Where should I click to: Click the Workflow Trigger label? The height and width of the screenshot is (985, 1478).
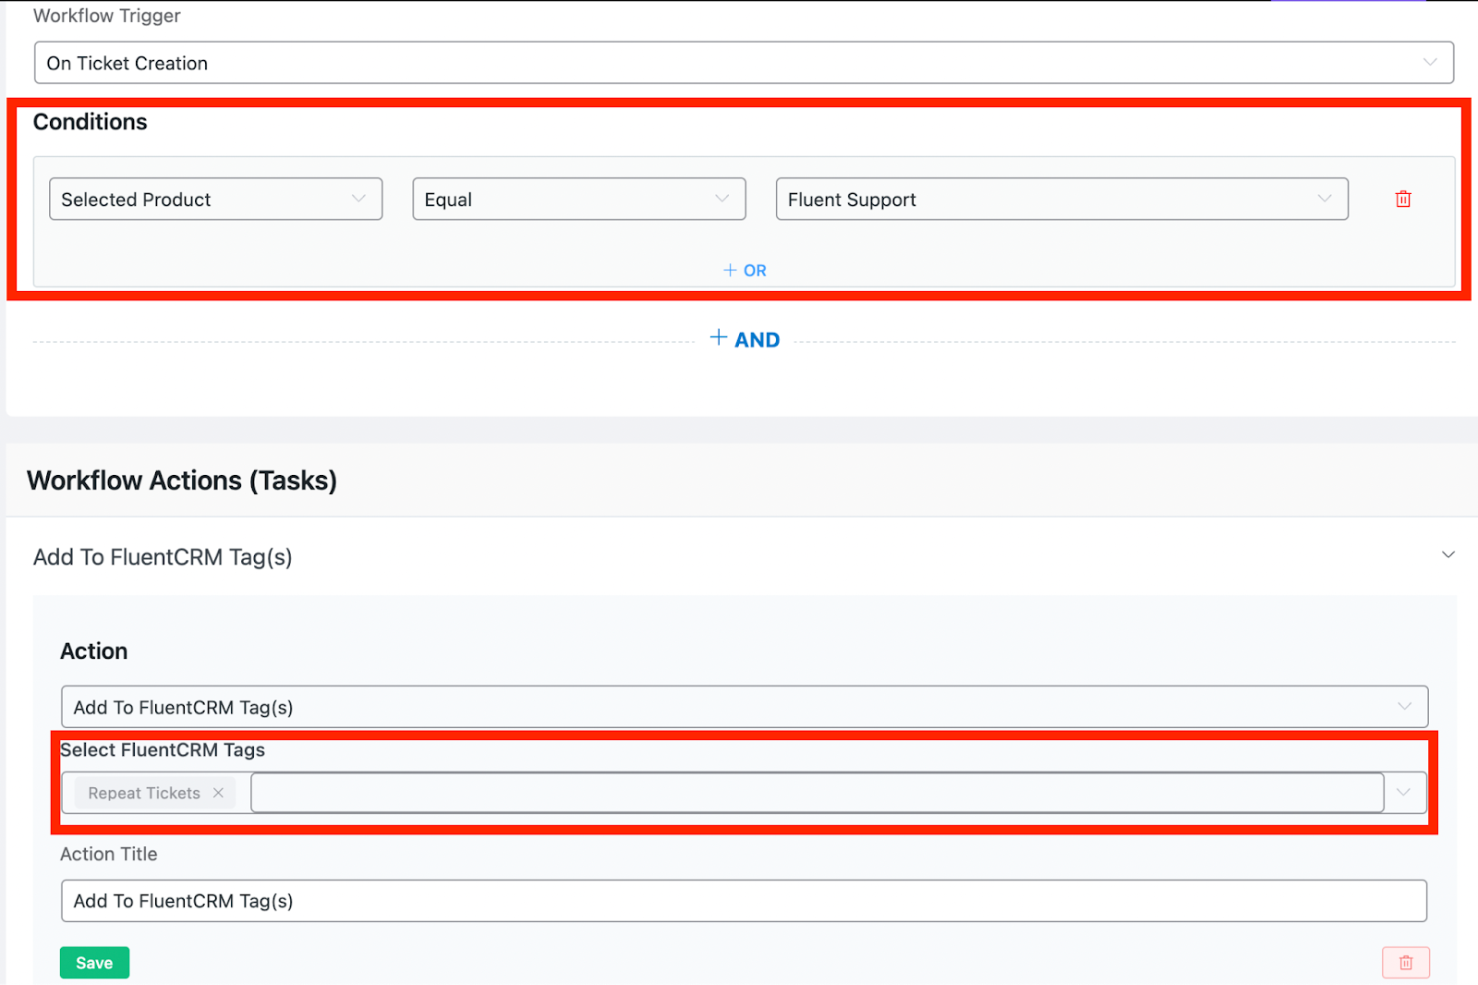pyautogui.click(x=107, y=16)
